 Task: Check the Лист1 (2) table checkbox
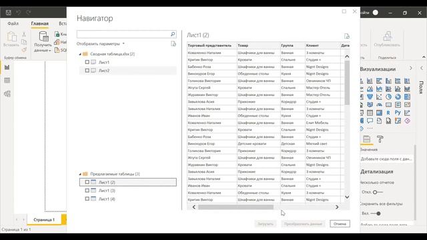coord(87,182)
